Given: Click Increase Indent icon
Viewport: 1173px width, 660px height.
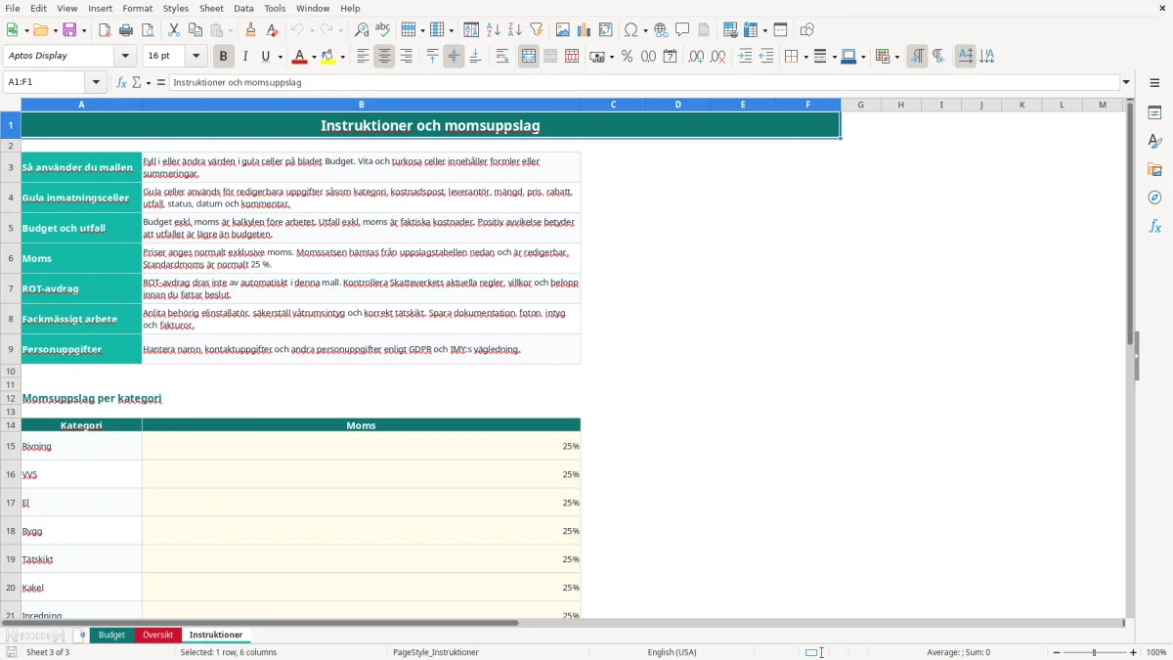Looking at the screenshot, I should point(745,57).
